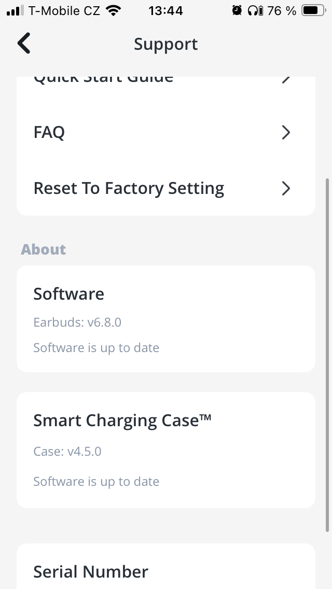The image size is (332, 589).
Task: Open the FAQ menu item
Action: (x=50, y=133)
